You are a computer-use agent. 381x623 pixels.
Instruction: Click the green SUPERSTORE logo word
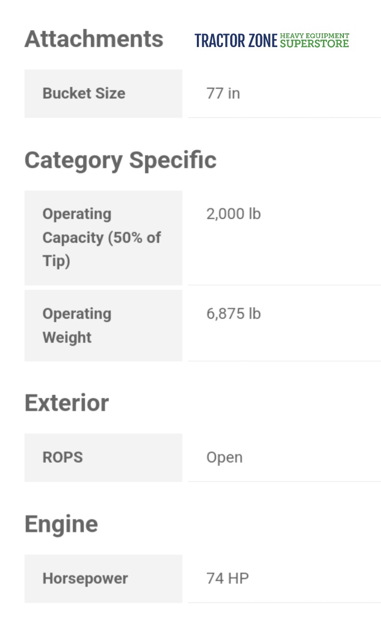314,43
